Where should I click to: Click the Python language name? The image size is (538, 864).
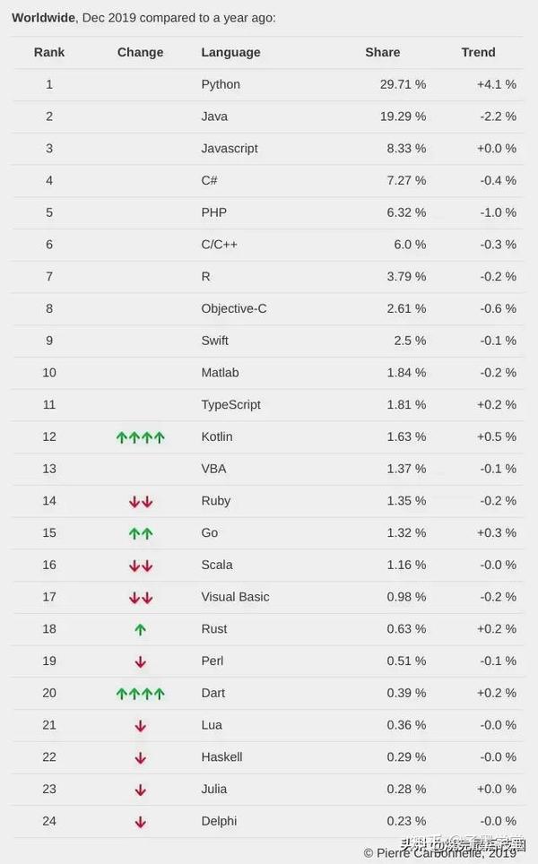[x=221, y=84]
